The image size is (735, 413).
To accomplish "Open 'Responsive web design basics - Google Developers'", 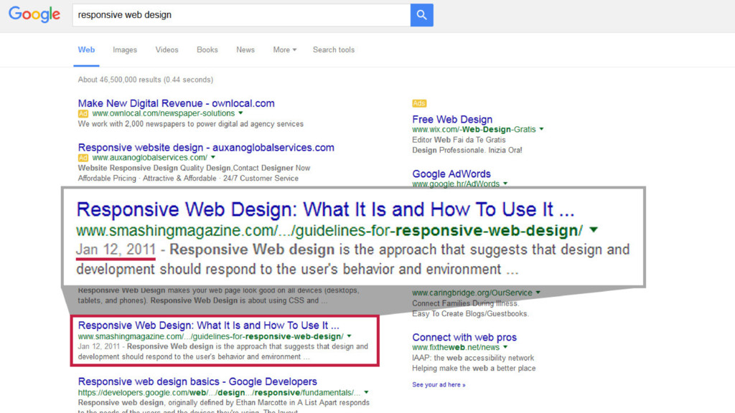I will (x=197, y=381).
